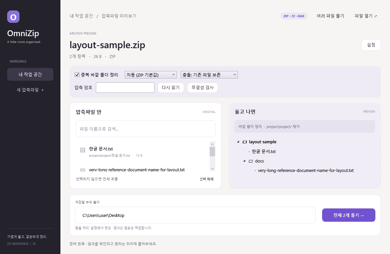This screenshot has width=390, height=254.
Task: Click the 다시 읽기 button
Action: point(171,88)
